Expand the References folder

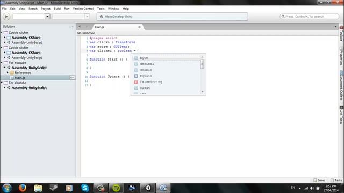[x=8, y=73]
